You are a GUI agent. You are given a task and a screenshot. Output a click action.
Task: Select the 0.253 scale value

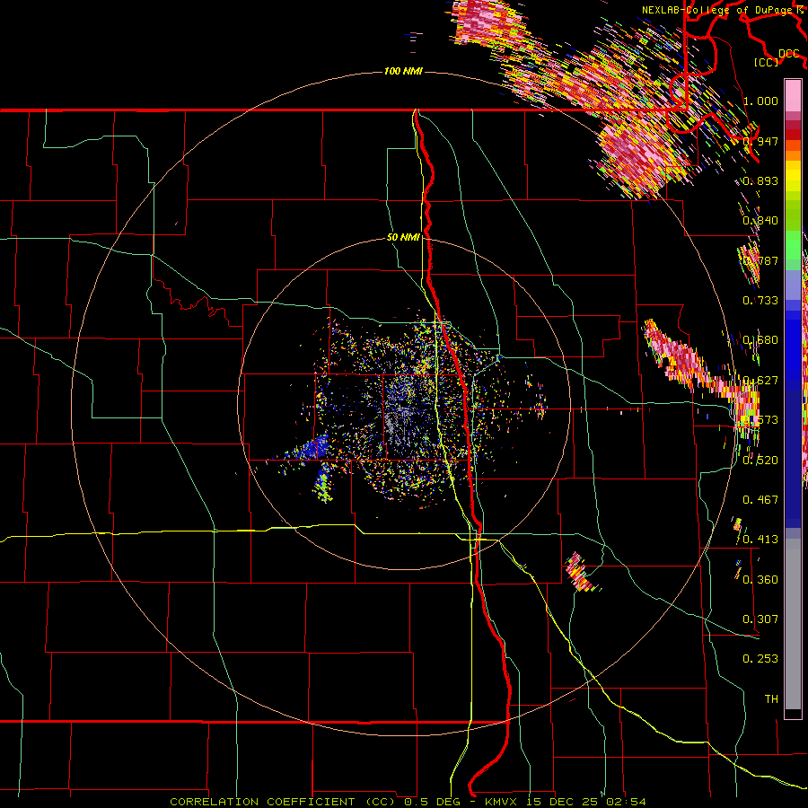(760, 659)
